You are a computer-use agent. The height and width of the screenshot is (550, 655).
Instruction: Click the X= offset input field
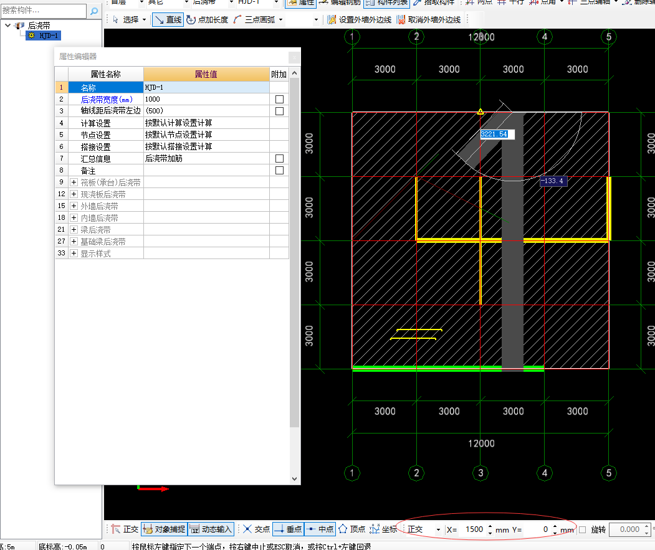(472, 529)
